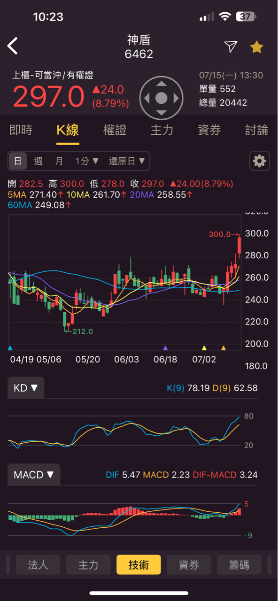Tap the up arrow on directional pad
Image resolution: width=278 pixels, height=601 pixels.
point(161,84)
